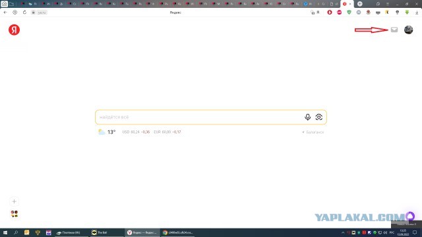Viewport: 422px width, 237px height.
Task: Select the Yandex browser taskbar button
Action: click(x=142, y=232)
